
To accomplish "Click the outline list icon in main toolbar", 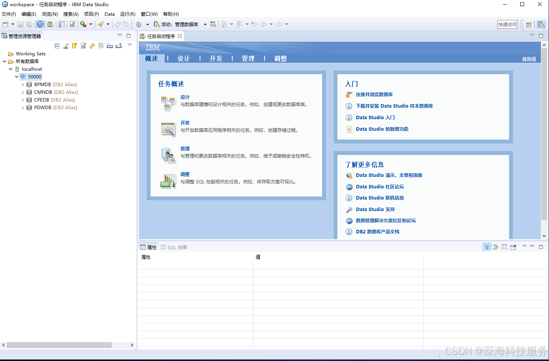I will pyautogui.click(x=61, y=24).
